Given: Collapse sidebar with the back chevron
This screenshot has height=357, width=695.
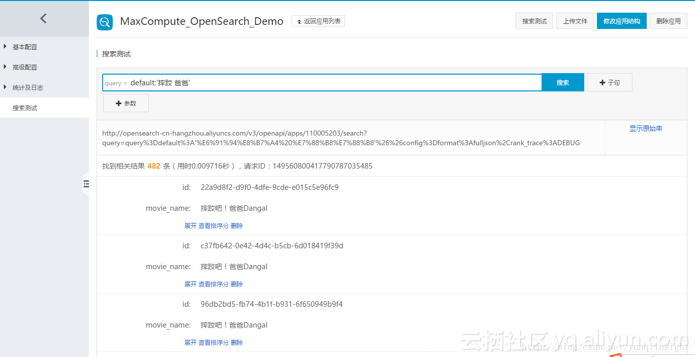Looking at the screenshot, I should (x=43, y=19).
